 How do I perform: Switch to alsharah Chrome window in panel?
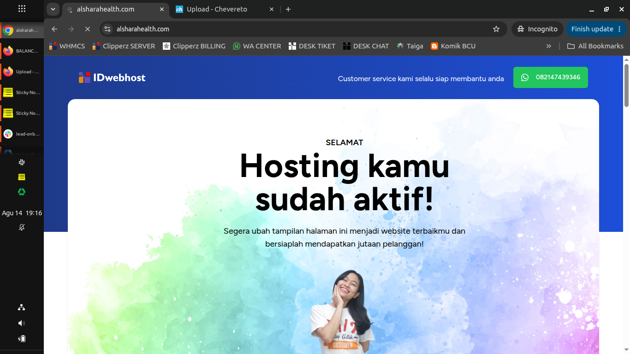click(22, 30)
